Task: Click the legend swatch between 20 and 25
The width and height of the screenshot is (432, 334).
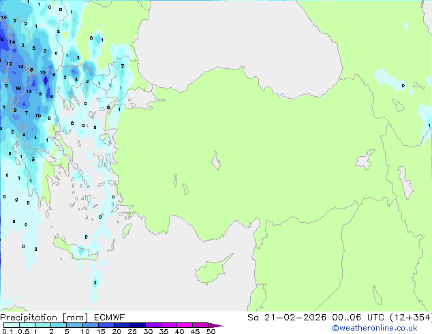Action: coord(122,325)
